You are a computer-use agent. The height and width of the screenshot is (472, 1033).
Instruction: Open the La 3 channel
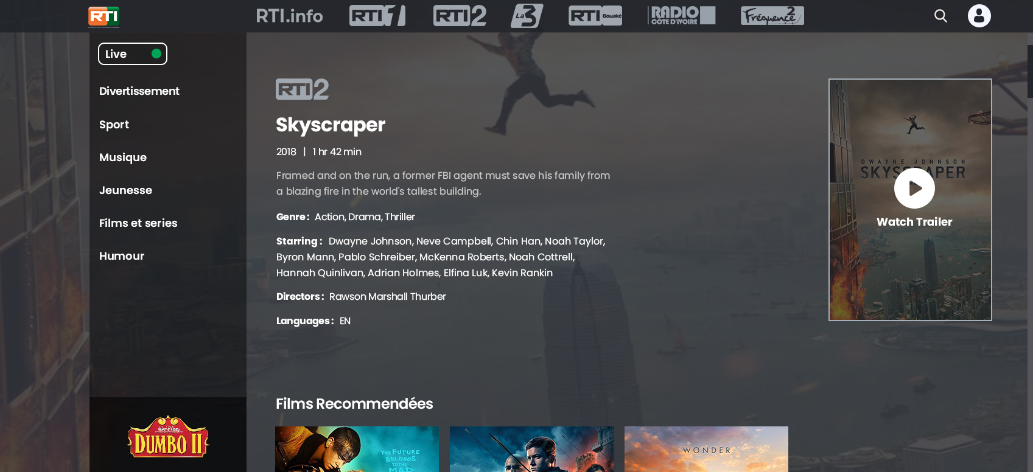click(x=527, y=16)
